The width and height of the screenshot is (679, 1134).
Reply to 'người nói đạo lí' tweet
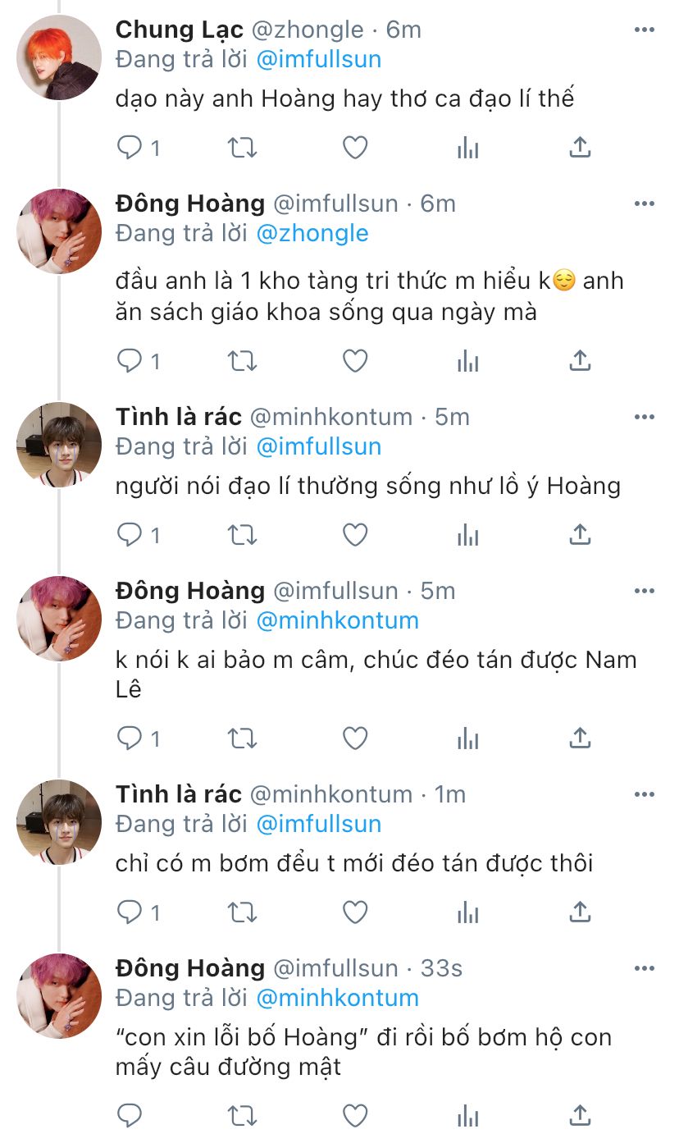[130, 535]
